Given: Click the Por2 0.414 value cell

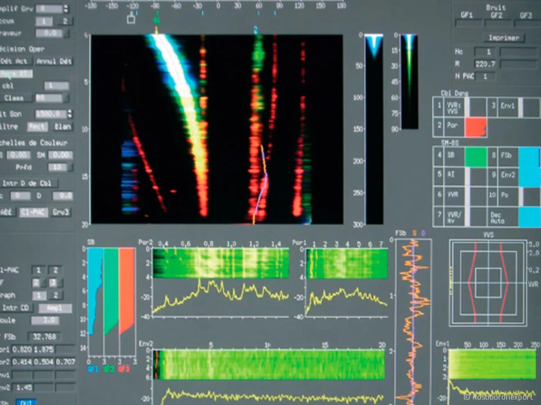Looking at the screenshot, I should point(21,362).
